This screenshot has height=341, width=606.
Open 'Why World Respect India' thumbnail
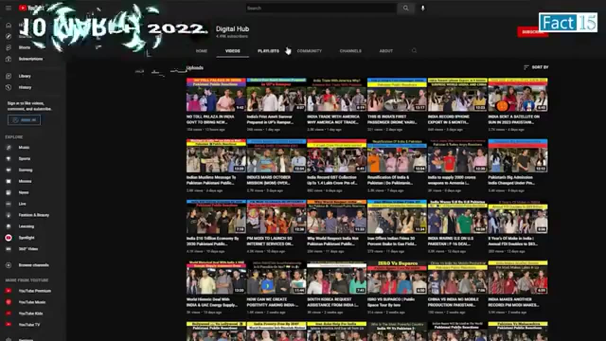pos(337,217)
